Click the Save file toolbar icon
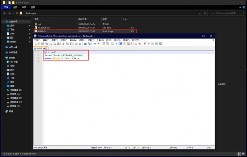Screen dimensions: 247x157 pos(43,44)
